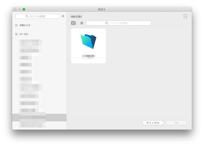Click the magnifier icon in host search
The width and height of the screenshot is (204, 147).
(27, 16)
